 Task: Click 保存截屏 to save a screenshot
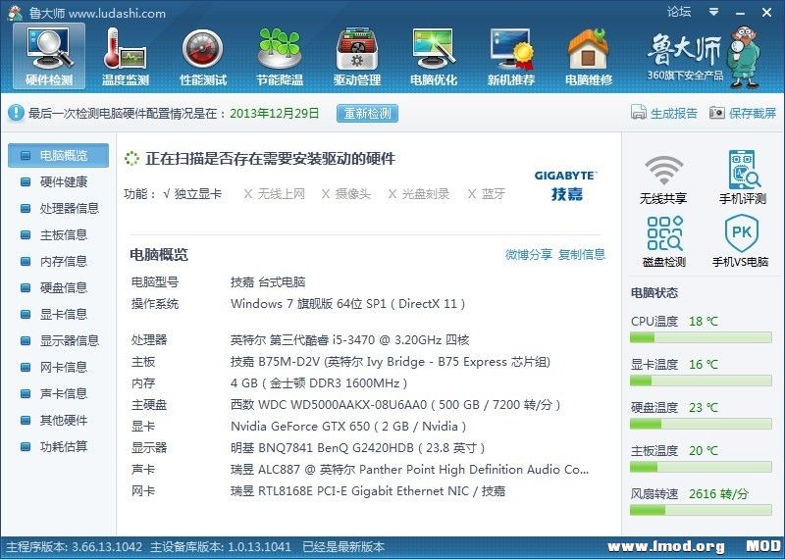[x=743, y=114]
